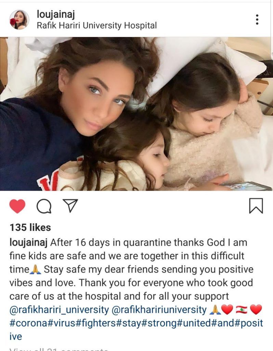Open the #united hashtag
The height and width of the screenshot is (351, 273).
(x=194, y=323)
